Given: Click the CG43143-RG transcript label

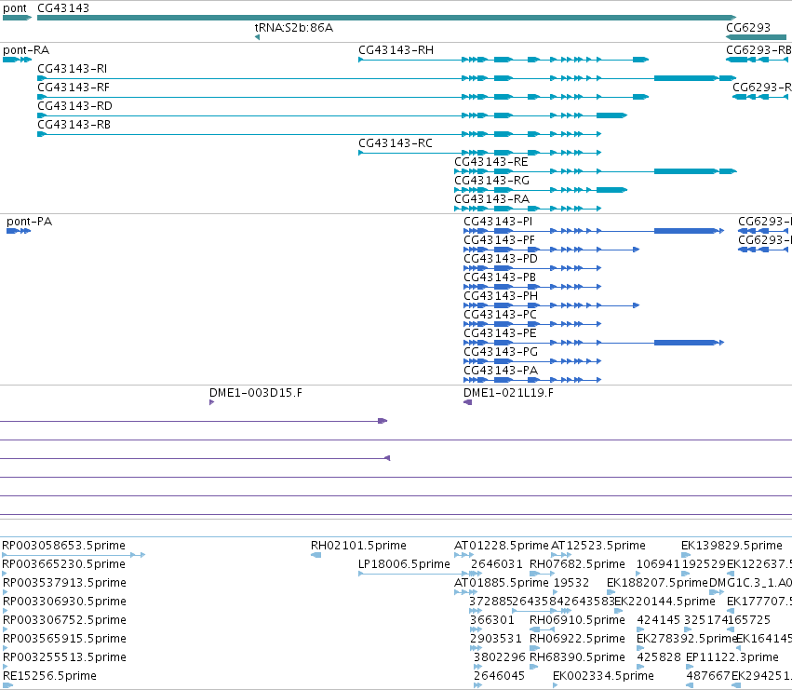Looking at the screenshot, I should [492, 181].
